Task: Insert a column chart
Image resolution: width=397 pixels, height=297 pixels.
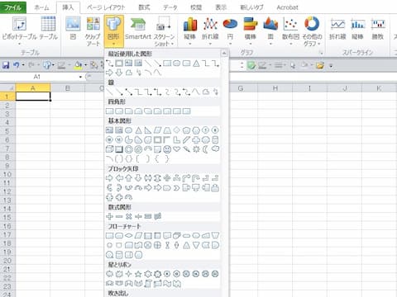Action: [190, 31]
